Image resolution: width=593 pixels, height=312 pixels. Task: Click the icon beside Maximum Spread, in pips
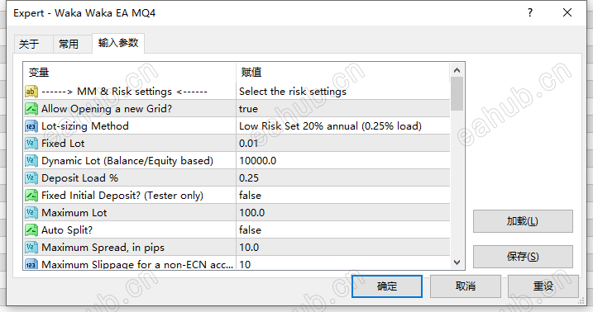click(x=31, y=248)
